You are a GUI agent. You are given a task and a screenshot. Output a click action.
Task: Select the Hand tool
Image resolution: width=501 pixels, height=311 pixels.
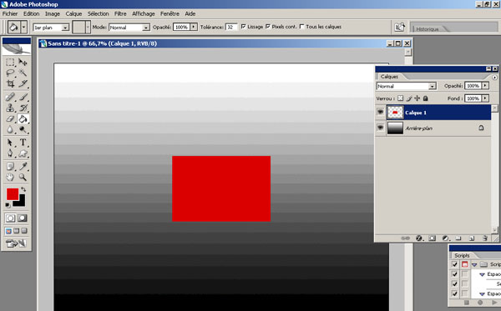click(x=10, y=177)
